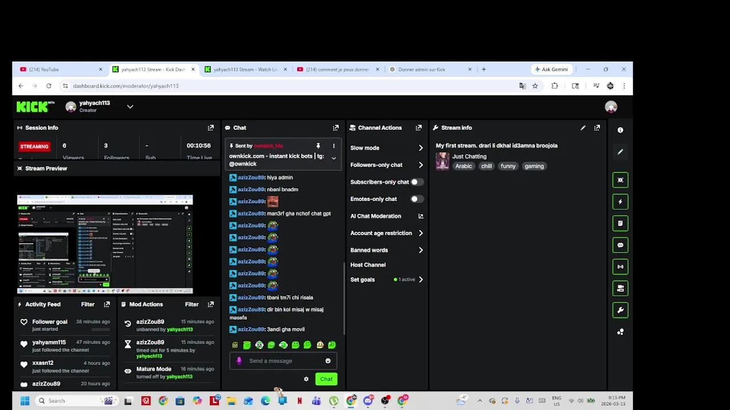Open Discord from the taskbar
The height and width of the screenshot is (410, 730).
pos(368,401)
